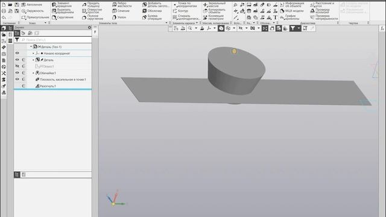
Task: Open График кривизны tool
Action: 289,17
